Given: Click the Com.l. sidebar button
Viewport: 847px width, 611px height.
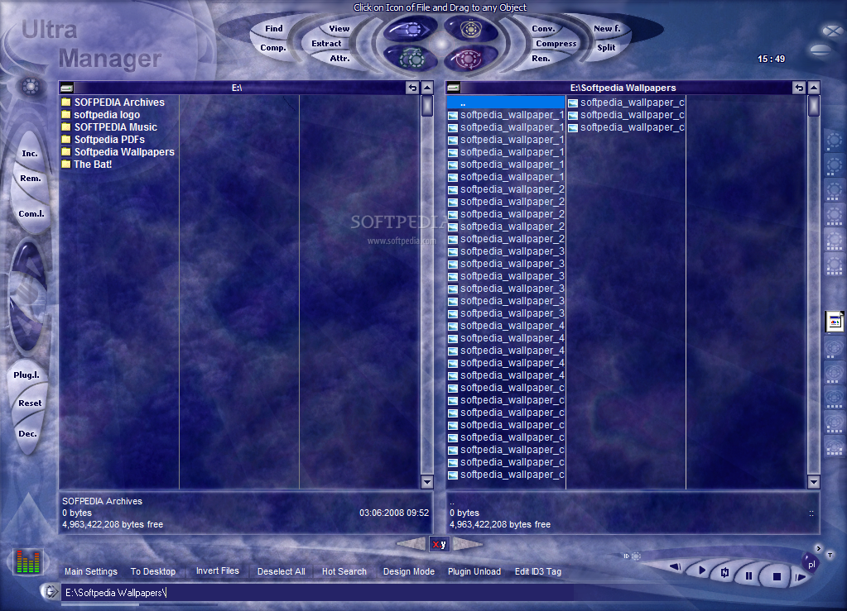Looking at the screenshot, I should [31, 214].
